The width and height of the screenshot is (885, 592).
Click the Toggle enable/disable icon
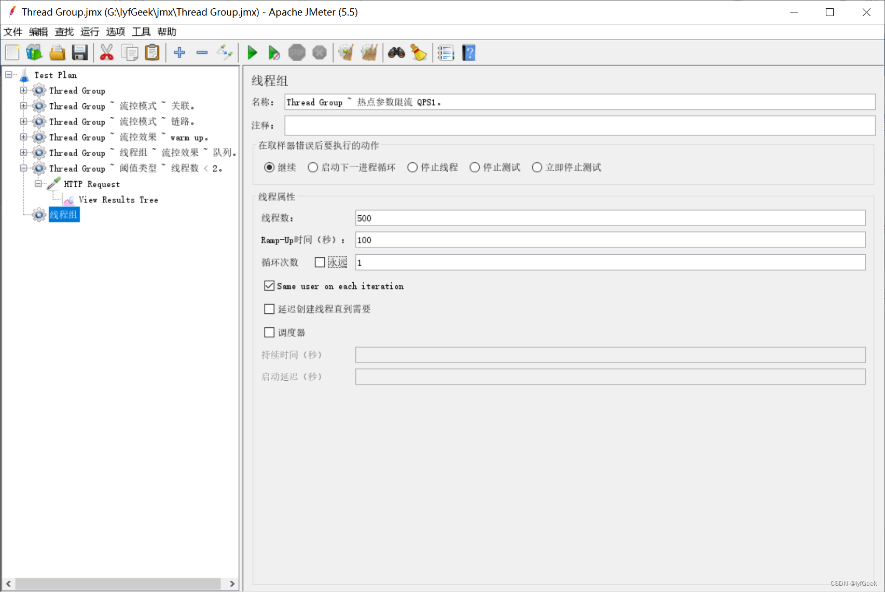click(x=225, y=52)
